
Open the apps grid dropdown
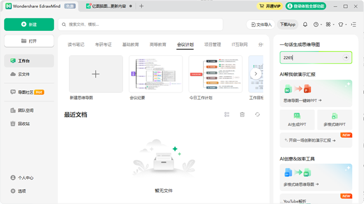[330, 25]
